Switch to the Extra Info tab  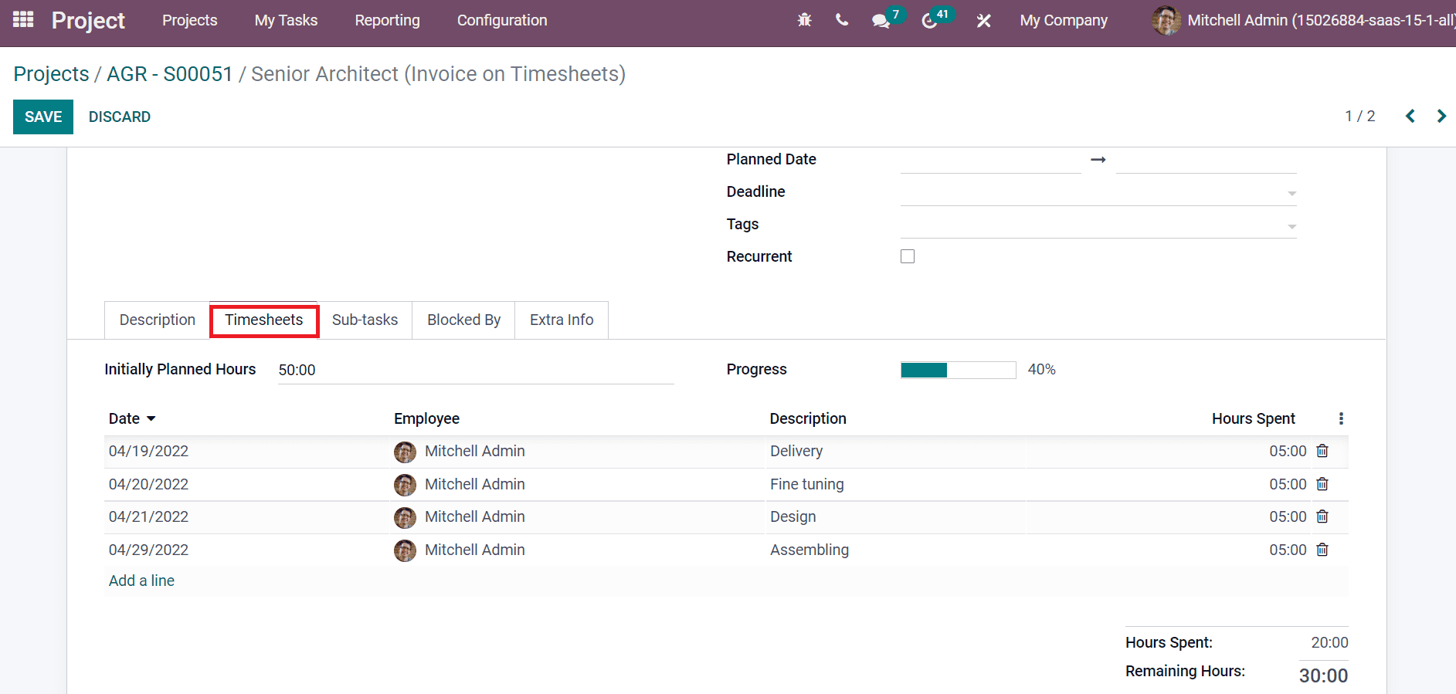click(x=562, y=320)
